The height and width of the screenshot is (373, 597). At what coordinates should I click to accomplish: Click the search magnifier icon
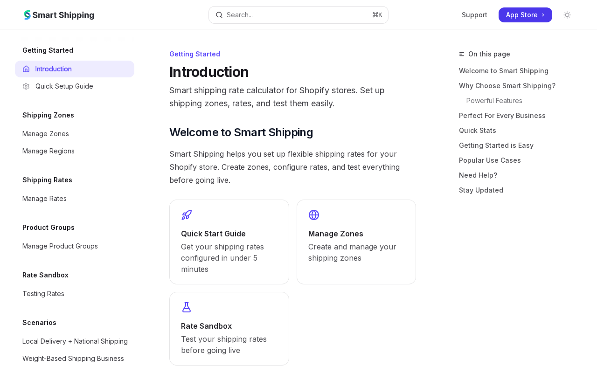(x=219, y=15)
